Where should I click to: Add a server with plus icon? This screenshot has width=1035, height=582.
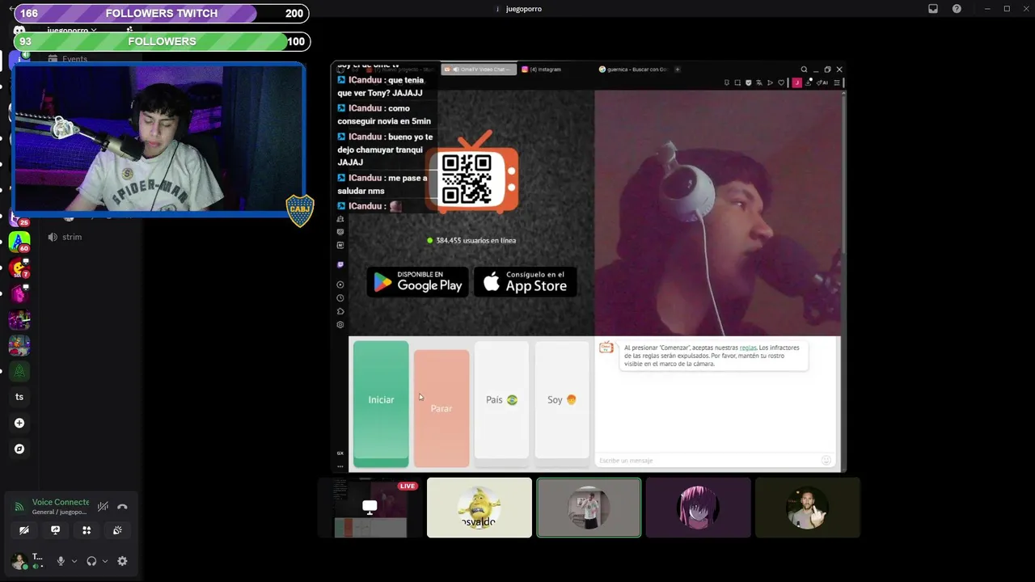[x=19, y=423]
